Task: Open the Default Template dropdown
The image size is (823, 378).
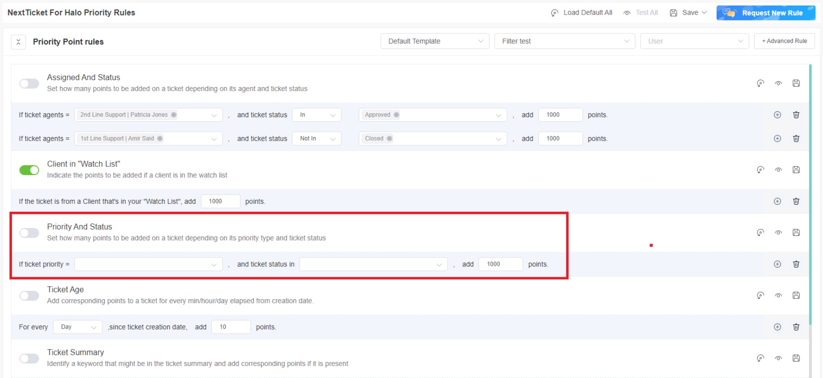Action: tap(435, 41)
